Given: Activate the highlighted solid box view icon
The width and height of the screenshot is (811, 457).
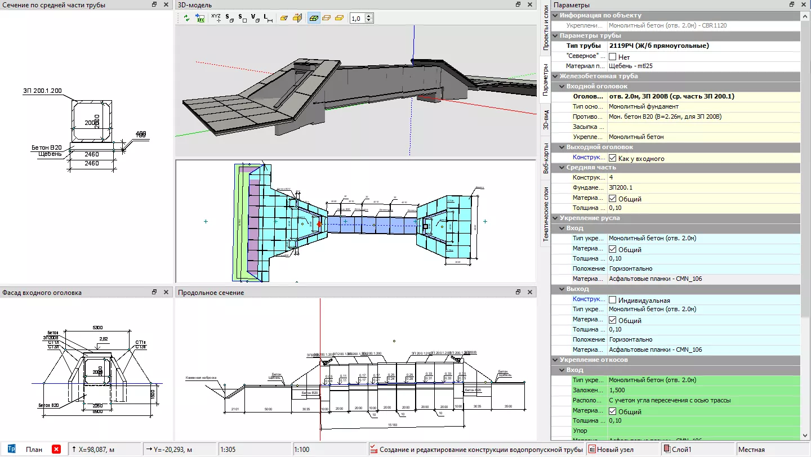Looking at the screenshot, I should (314, 18).
